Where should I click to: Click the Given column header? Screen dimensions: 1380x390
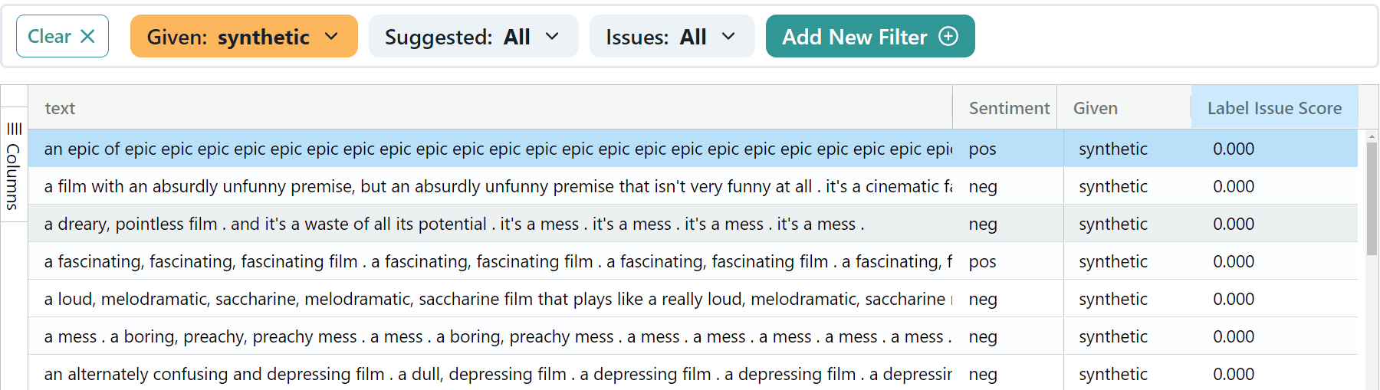[x=1095, y=108]
